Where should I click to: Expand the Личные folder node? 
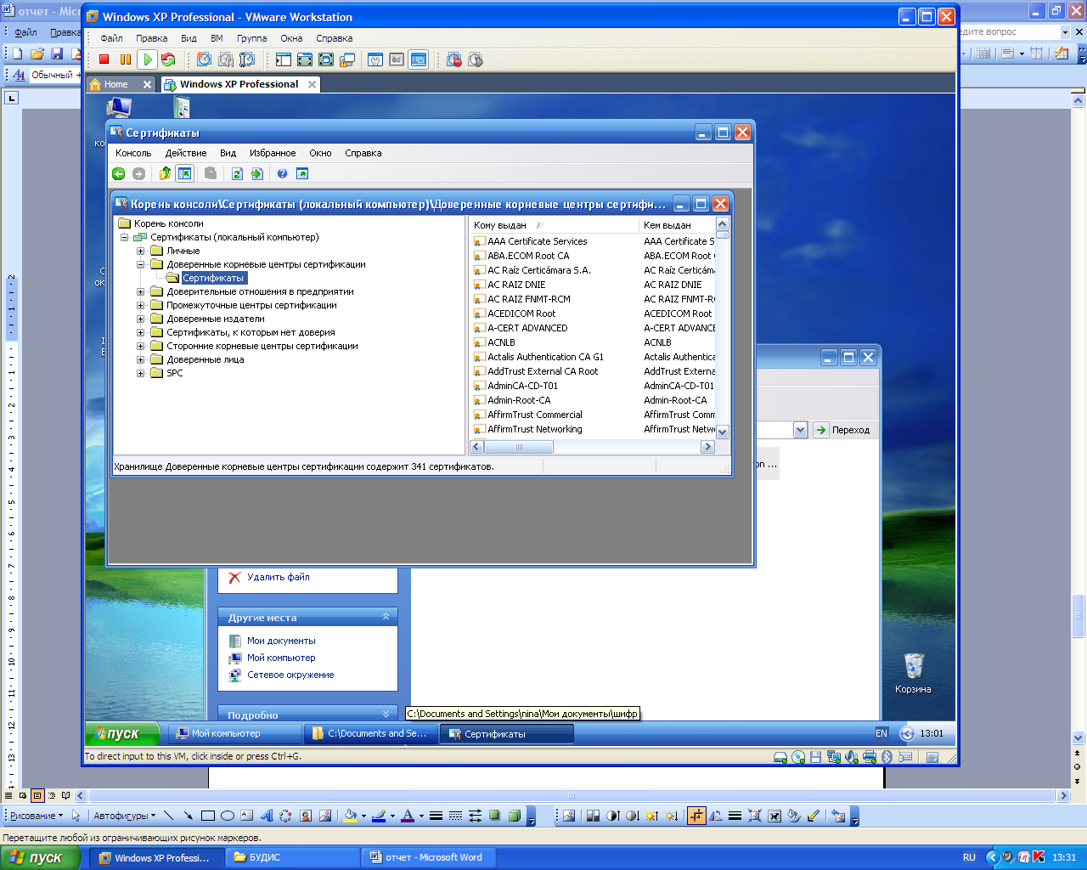pos(141,251)
